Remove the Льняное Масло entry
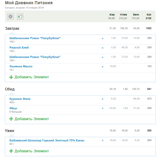 point(103,67)
